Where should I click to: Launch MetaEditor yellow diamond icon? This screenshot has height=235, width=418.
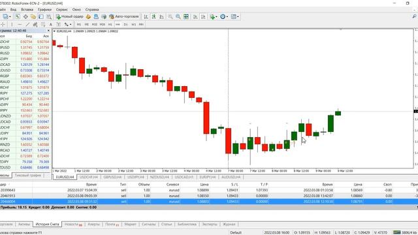point(88,16)
